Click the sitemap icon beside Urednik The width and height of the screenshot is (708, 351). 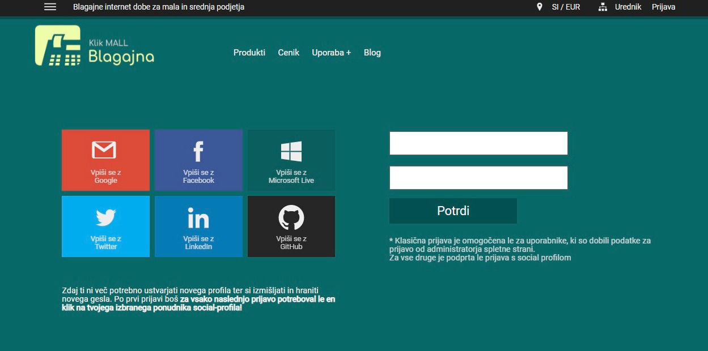tap(603, 7)
